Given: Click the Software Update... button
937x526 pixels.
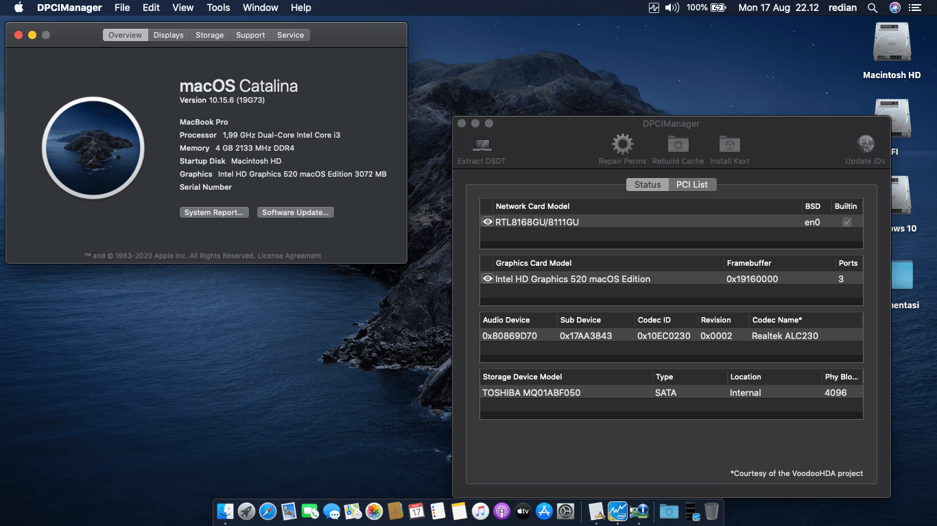Looking at the screenshot, I should tap(296, 212).
